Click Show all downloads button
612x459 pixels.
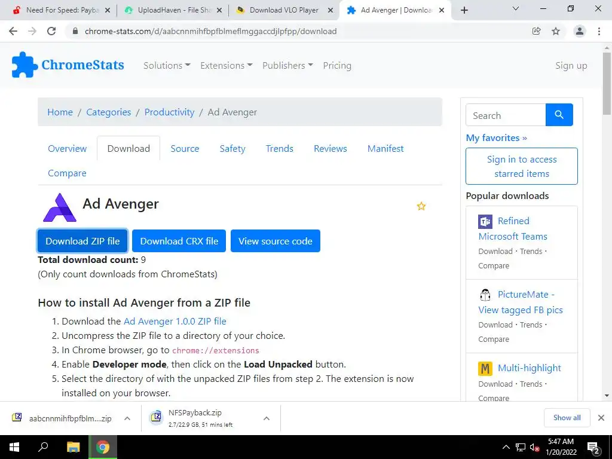point(567,418)
